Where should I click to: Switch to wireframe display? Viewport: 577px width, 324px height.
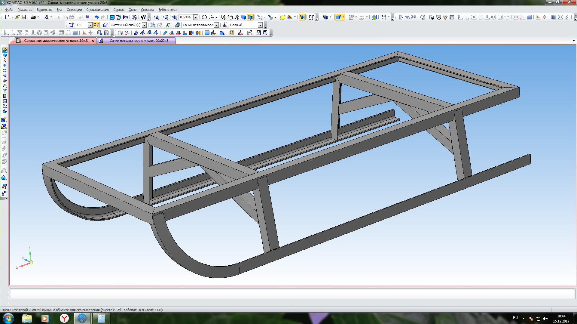[224, 17]
